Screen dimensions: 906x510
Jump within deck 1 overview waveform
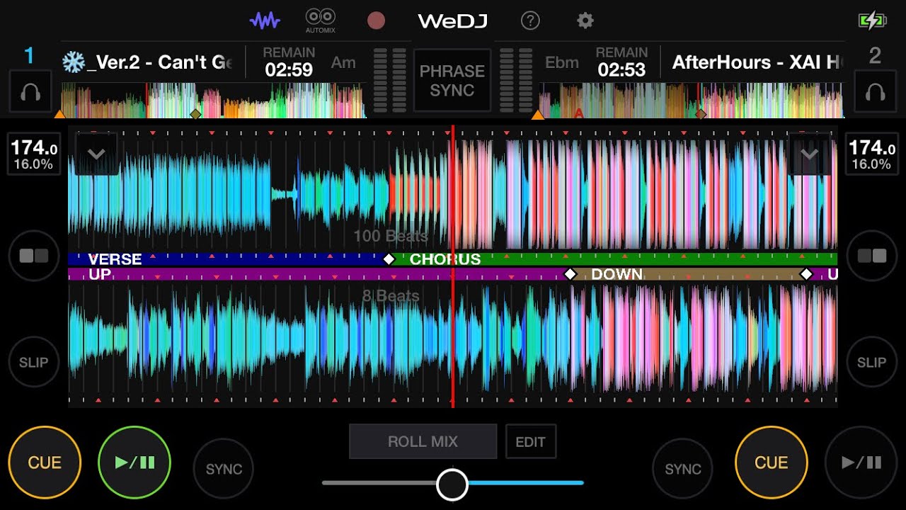pyautogui.click(x=214, y=100)
